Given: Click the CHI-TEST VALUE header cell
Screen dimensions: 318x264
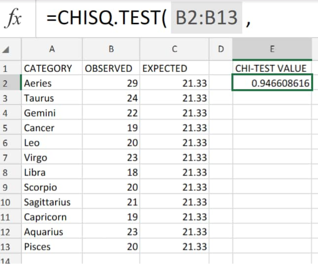Looking at the screenshot, I should pyautogui.click(x=272, y=68).
